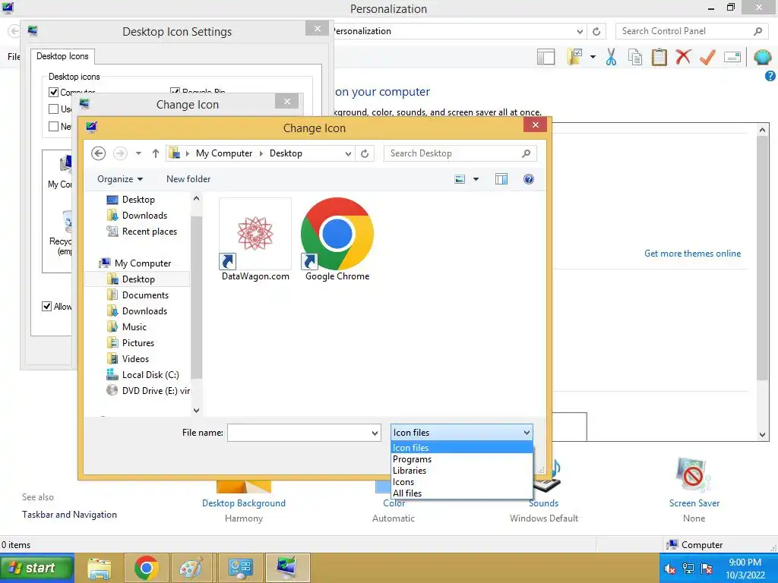This screenshot has width=778, height=583.
Task: Click the Back arrow in Change Icon dialog
Action: (98, 153)
